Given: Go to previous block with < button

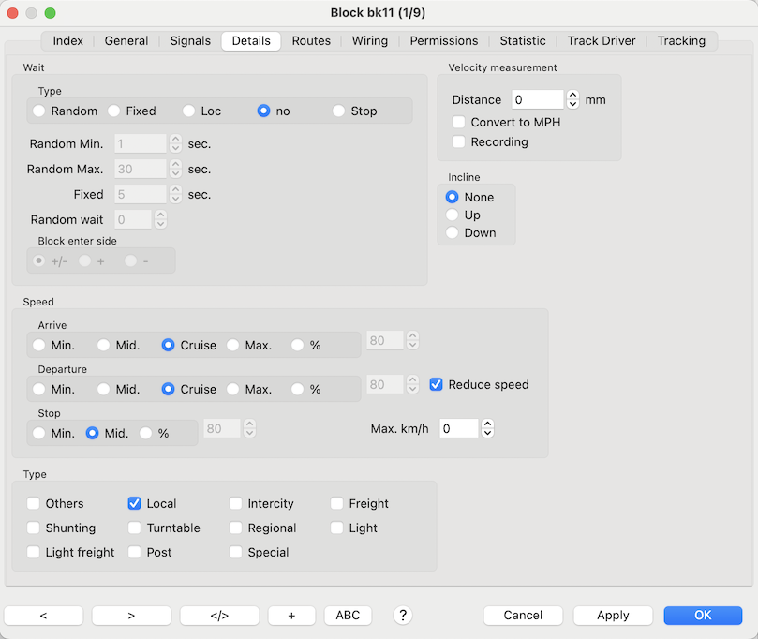Looking at the screenshot, I should coord(43,616).
